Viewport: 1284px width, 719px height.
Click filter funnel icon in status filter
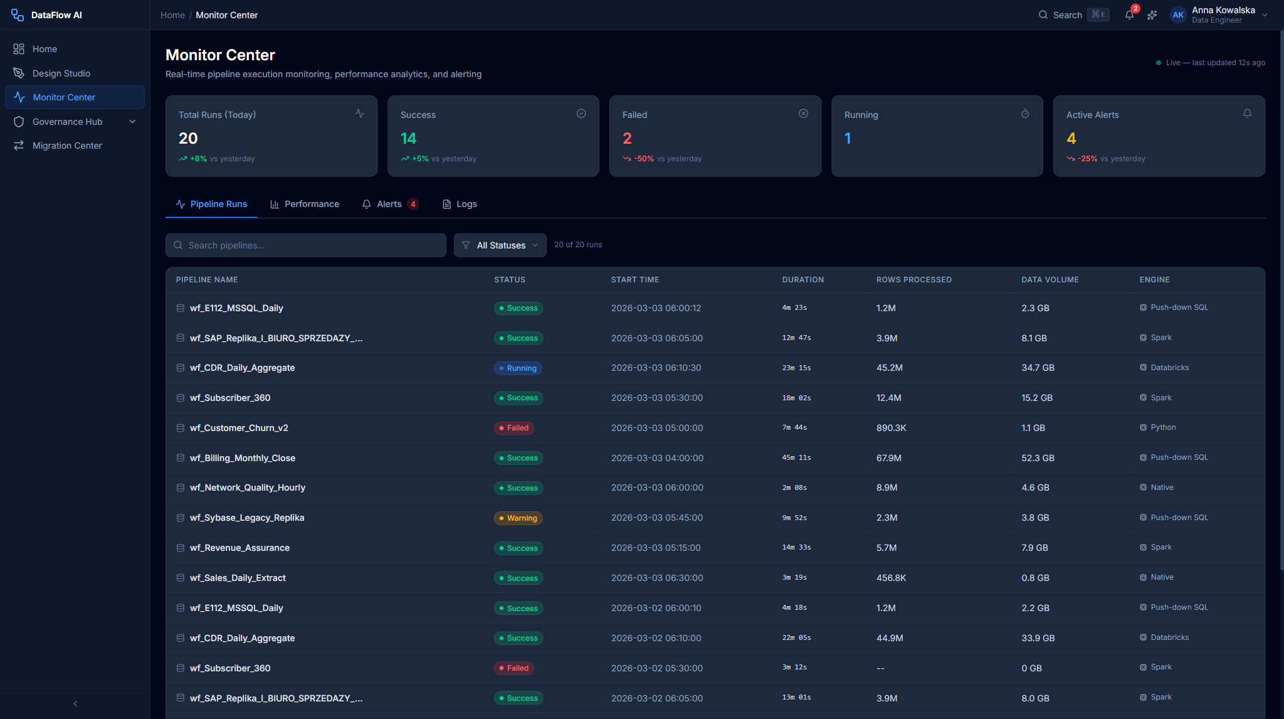[x=466, y=245]
